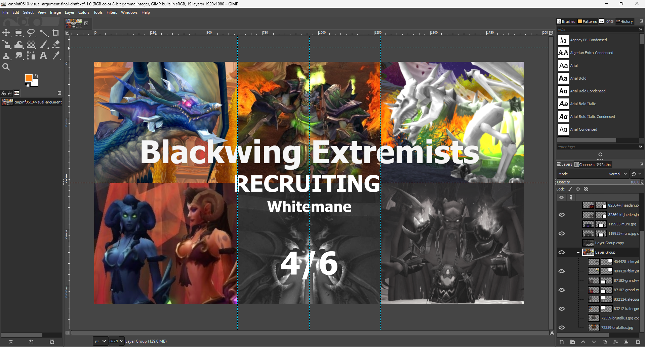Open the toolbox dock tab menu
This screenshot has width=645, height=347.
[x=59, y=93]
